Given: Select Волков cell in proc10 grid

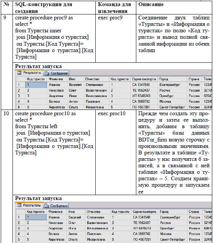Looking at the screenshot, I should pos(57,234).
